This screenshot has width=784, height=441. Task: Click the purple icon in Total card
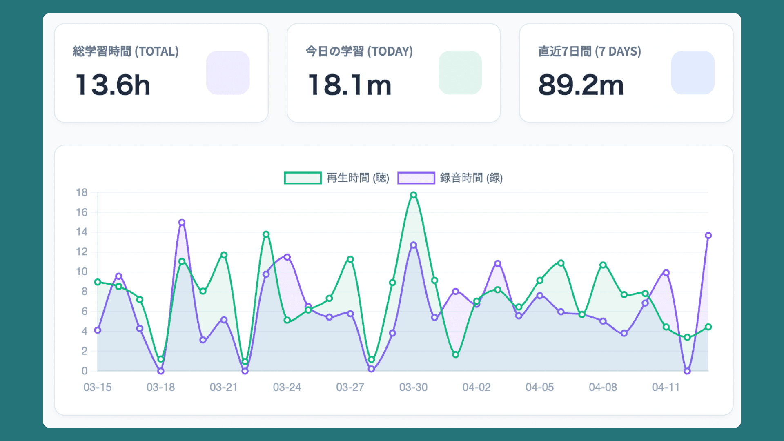228,73
